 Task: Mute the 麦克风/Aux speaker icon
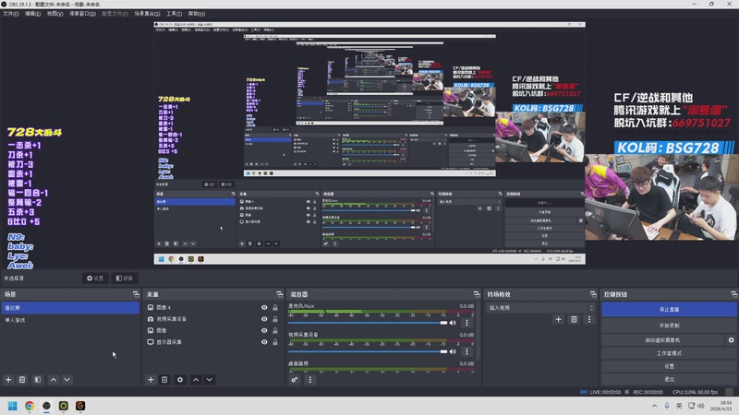click(453, 323)
